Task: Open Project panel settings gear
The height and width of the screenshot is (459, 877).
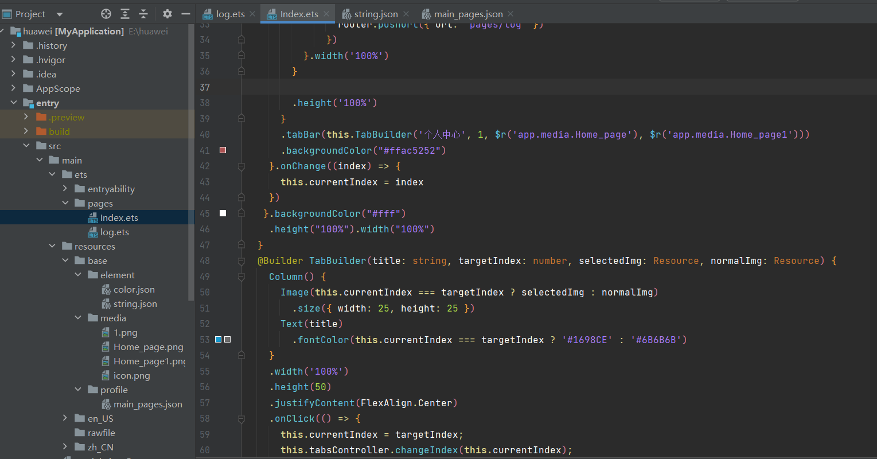Action: [x=167, y=14]
